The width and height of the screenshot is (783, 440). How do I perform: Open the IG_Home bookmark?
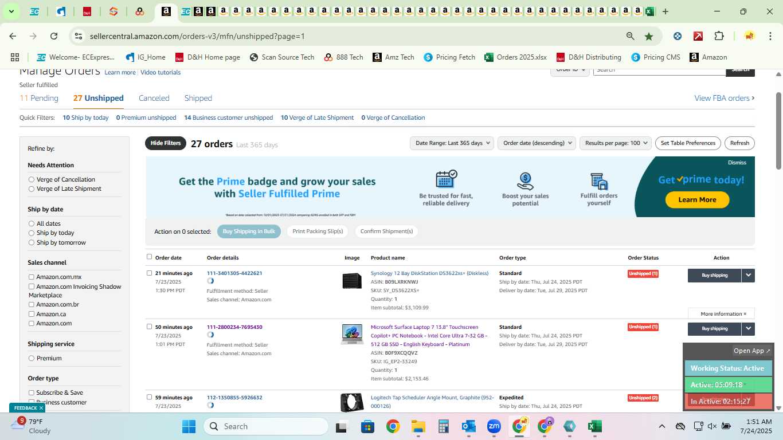(146, 57)
